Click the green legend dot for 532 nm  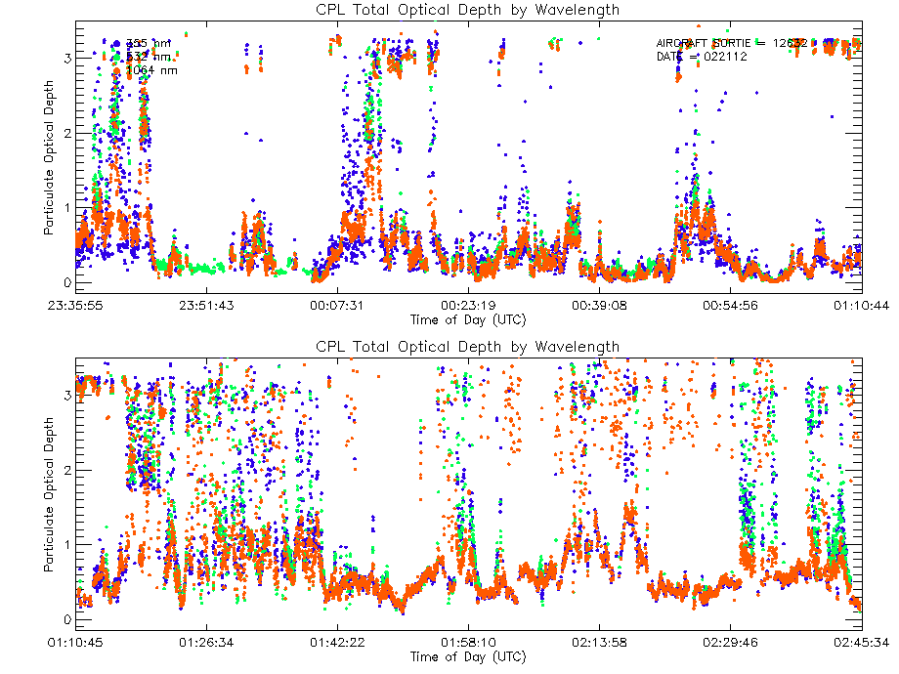[x=117, y=58]
